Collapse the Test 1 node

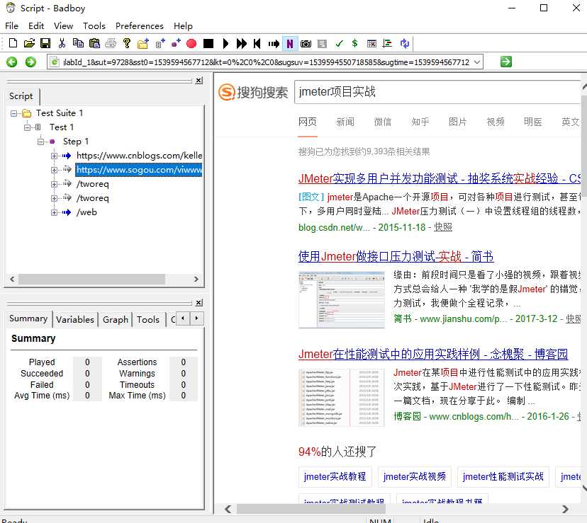[28, 127]
